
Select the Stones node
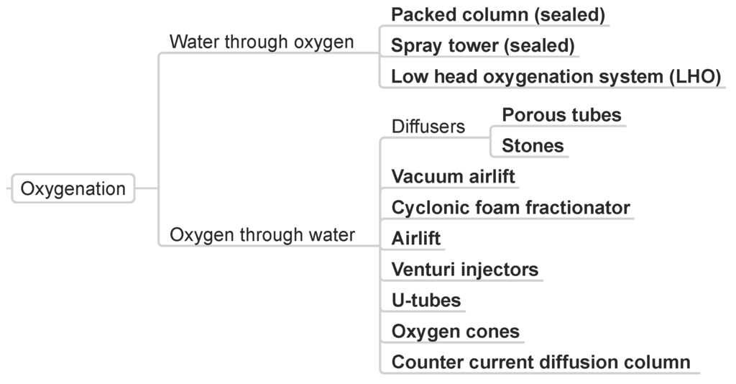(533, 146)
